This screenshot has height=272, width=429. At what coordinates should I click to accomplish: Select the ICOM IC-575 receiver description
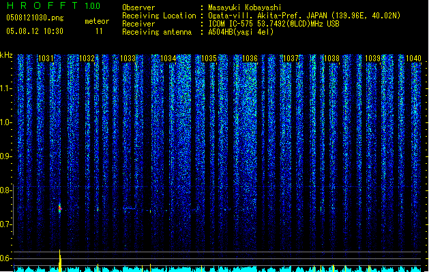coord(273,24)
